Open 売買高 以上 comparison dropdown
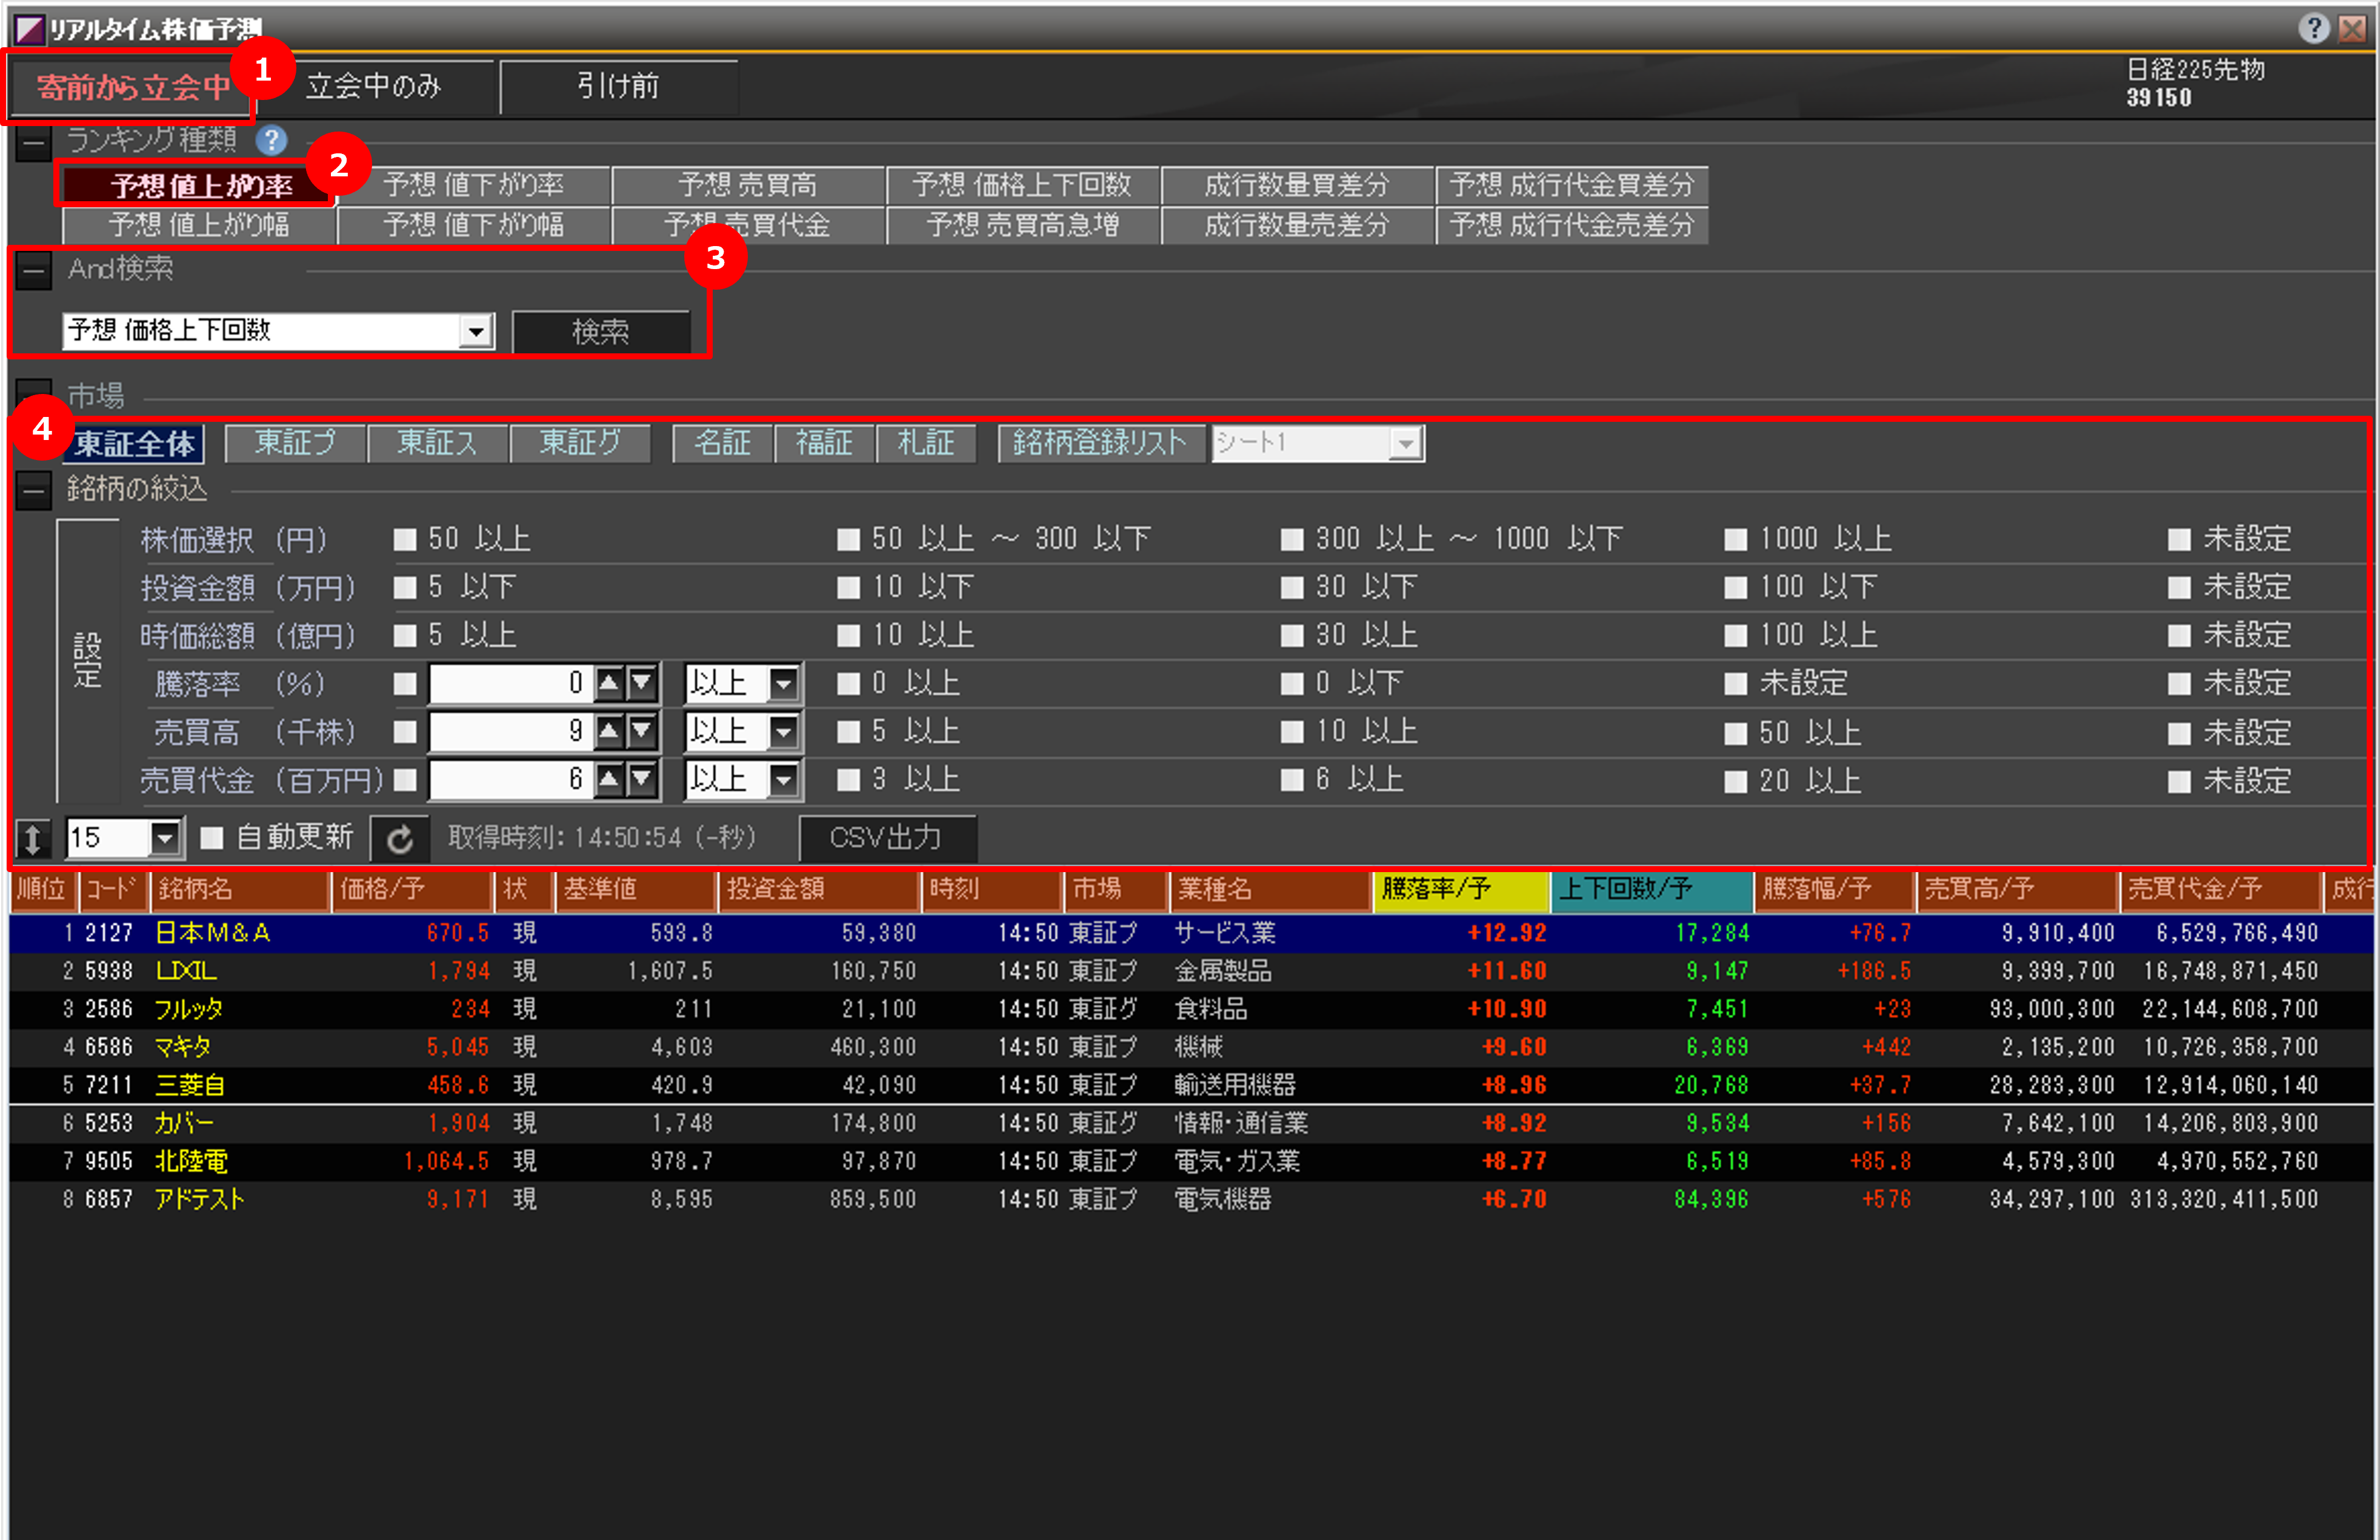Screen dimensions: 2380x1540 pyautogui.click(x=784, y=732)
